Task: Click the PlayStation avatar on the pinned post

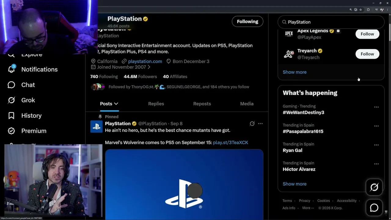Action: (x=97, y=127)
